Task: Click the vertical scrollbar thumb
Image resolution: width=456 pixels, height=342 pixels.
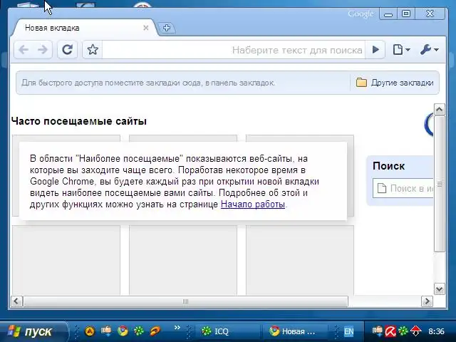Action: pyautogui.click(x=439, y=184)
